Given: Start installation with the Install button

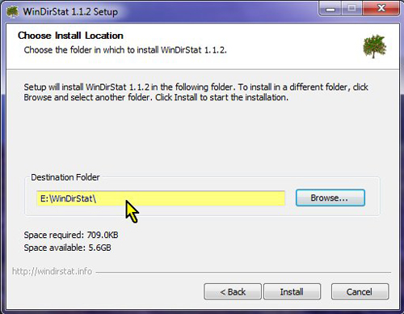Looking at the screenshot, I should pyautogui.click(x=292, y=291).
